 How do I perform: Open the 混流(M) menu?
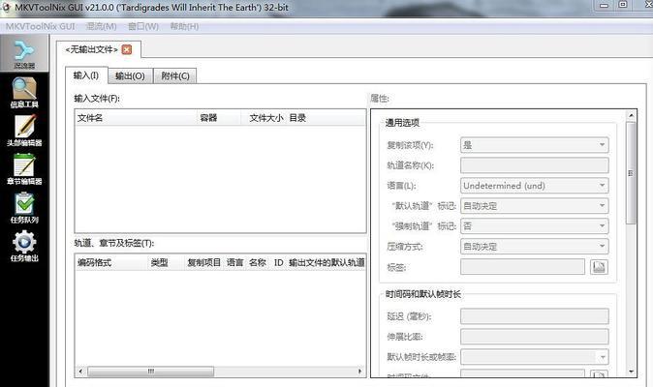pos(101,26)
